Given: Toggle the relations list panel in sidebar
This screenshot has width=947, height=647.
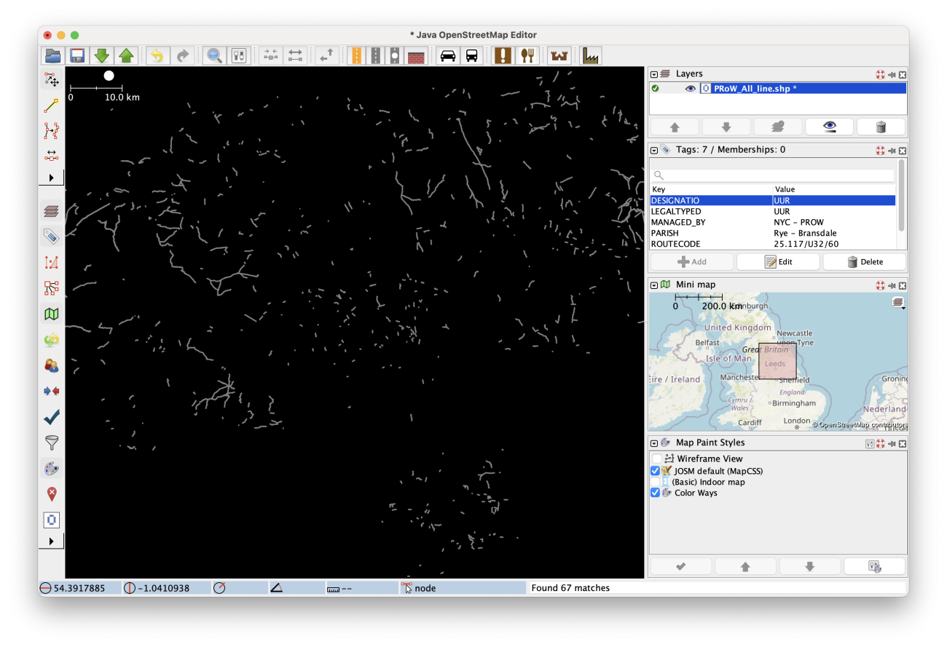Looking at the screenshot, I should pos(51,288).
